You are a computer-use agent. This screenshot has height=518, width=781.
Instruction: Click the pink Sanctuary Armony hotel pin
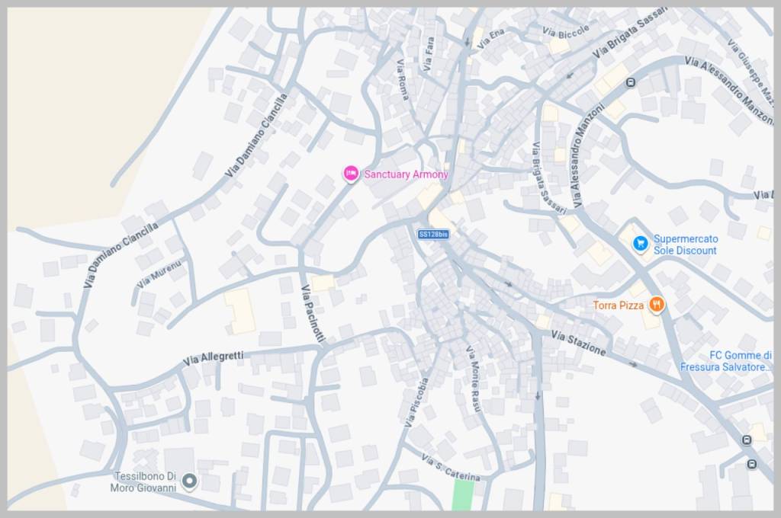tap(351, 174)
